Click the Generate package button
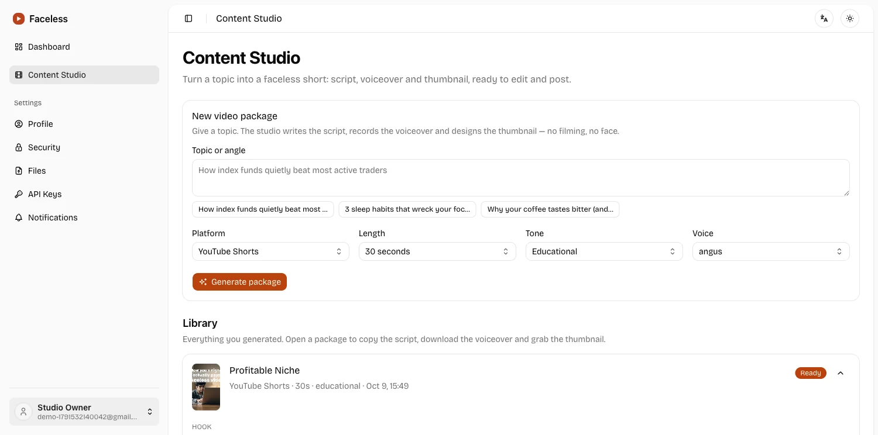The width and height of the screenshot is (878, 435). 239,282
